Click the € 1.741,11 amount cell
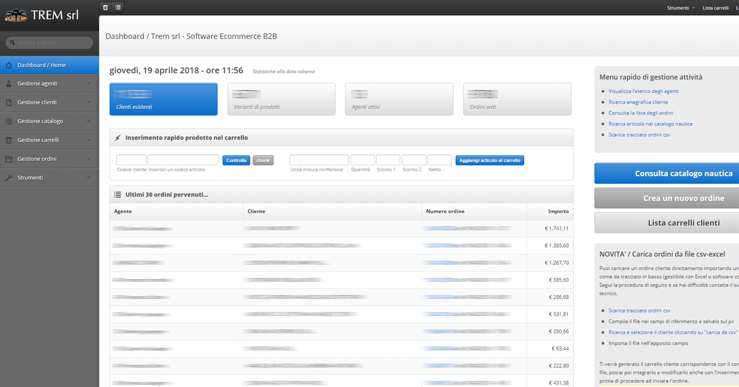 (550, 229)
